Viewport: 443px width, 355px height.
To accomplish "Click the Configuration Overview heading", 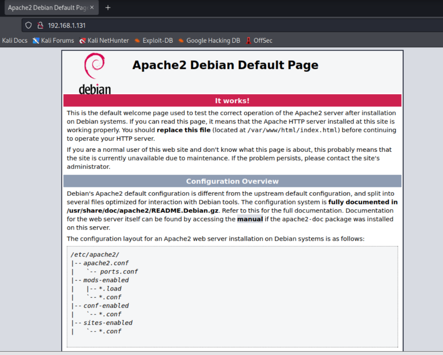I will click(x=232, y=181).
